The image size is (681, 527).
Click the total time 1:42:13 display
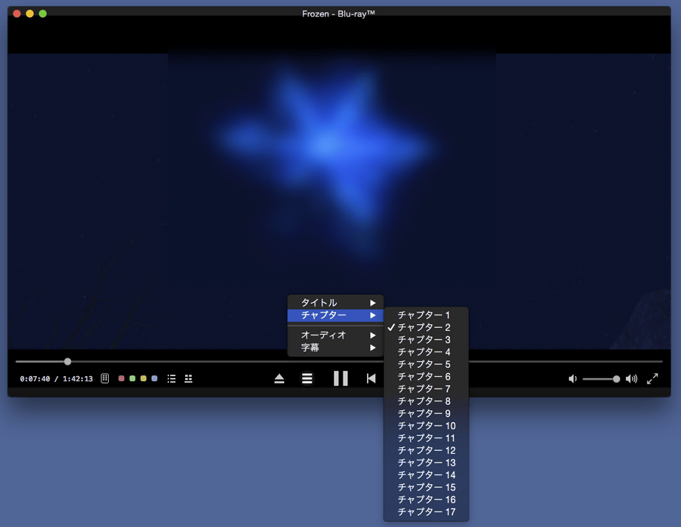pyautogui.click(x=78, y=379)
